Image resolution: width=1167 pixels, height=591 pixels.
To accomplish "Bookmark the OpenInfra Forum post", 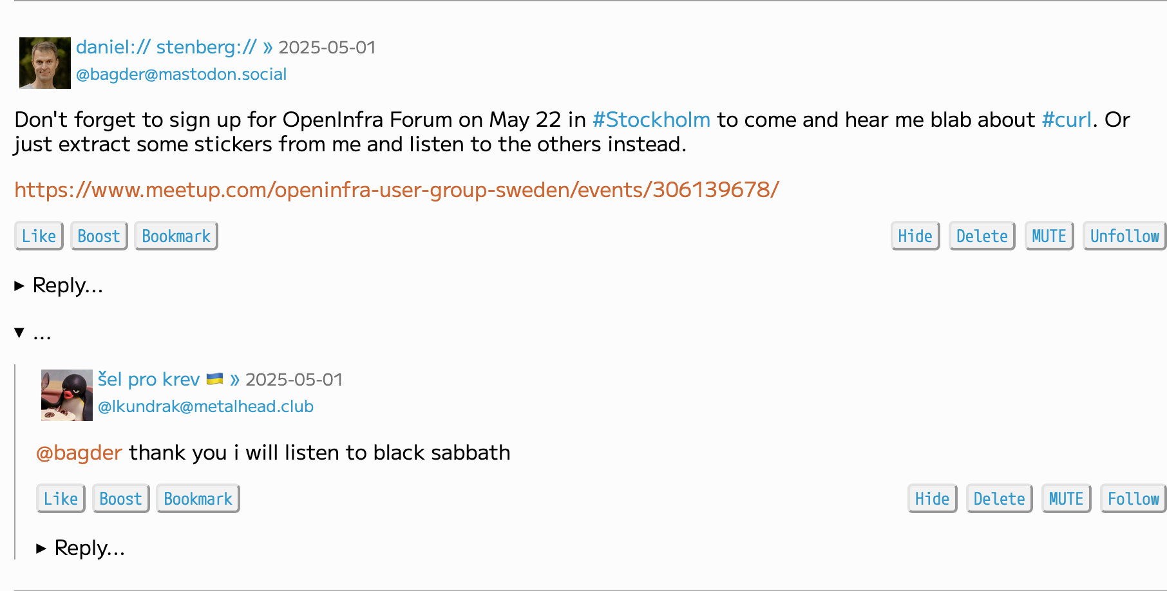I will (x=176, y=236).
